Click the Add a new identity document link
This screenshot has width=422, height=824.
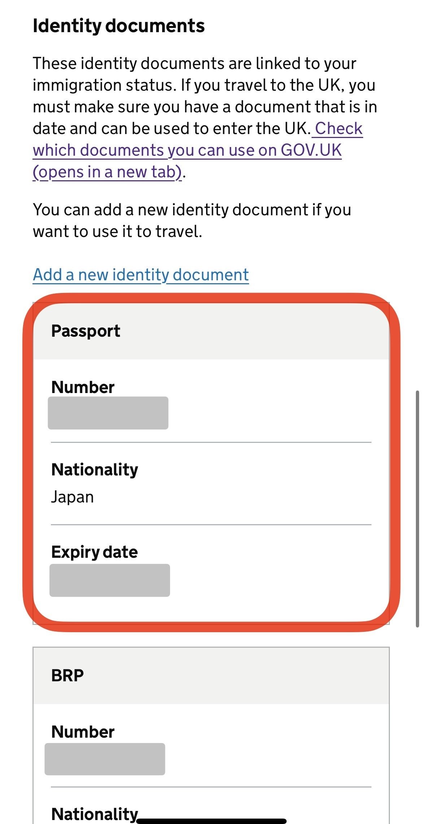coord(141,275)
